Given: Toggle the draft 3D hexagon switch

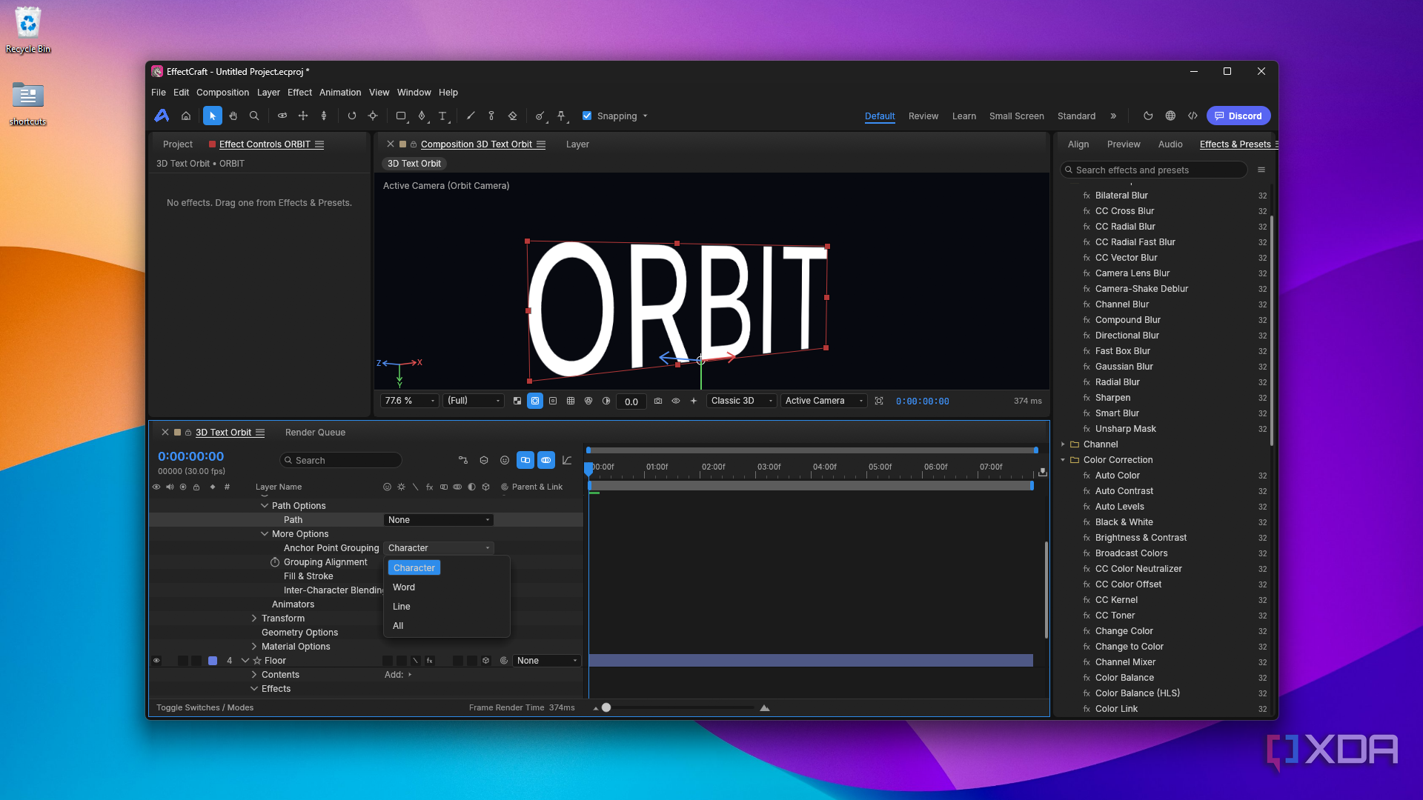Looking at the screenshot, I should (x=484, y=460).
